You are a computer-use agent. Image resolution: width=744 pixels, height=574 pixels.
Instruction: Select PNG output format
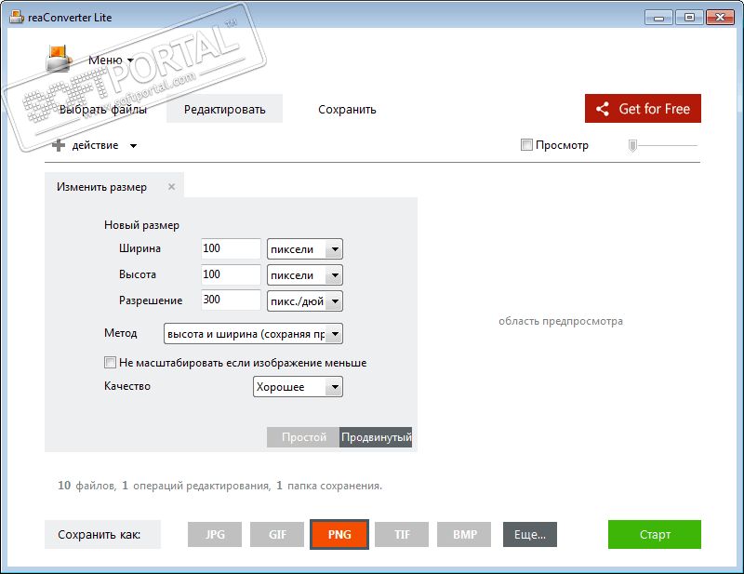coord(339,535)
